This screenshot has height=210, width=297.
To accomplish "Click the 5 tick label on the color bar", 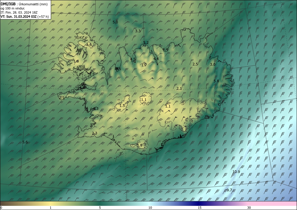I will tap(100, 208).
